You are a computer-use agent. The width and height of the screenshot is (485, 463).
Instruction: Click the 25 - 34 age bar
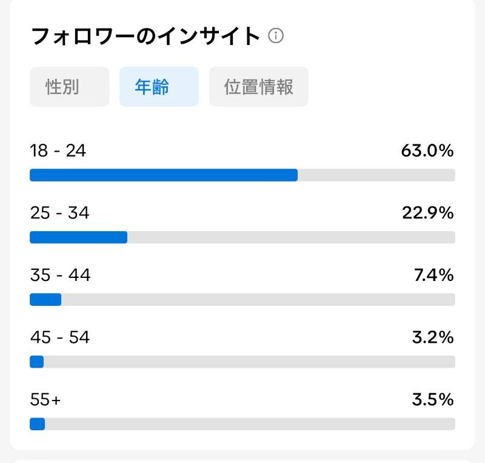click(242, 237)
